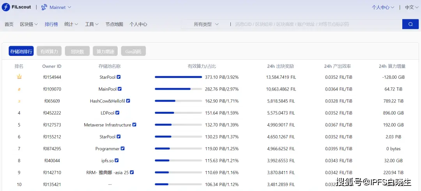Viewport: 421px width, 191px height.
Task: Open owner ID f0142710
Action: pyautogui.click(x=52, y=172)
